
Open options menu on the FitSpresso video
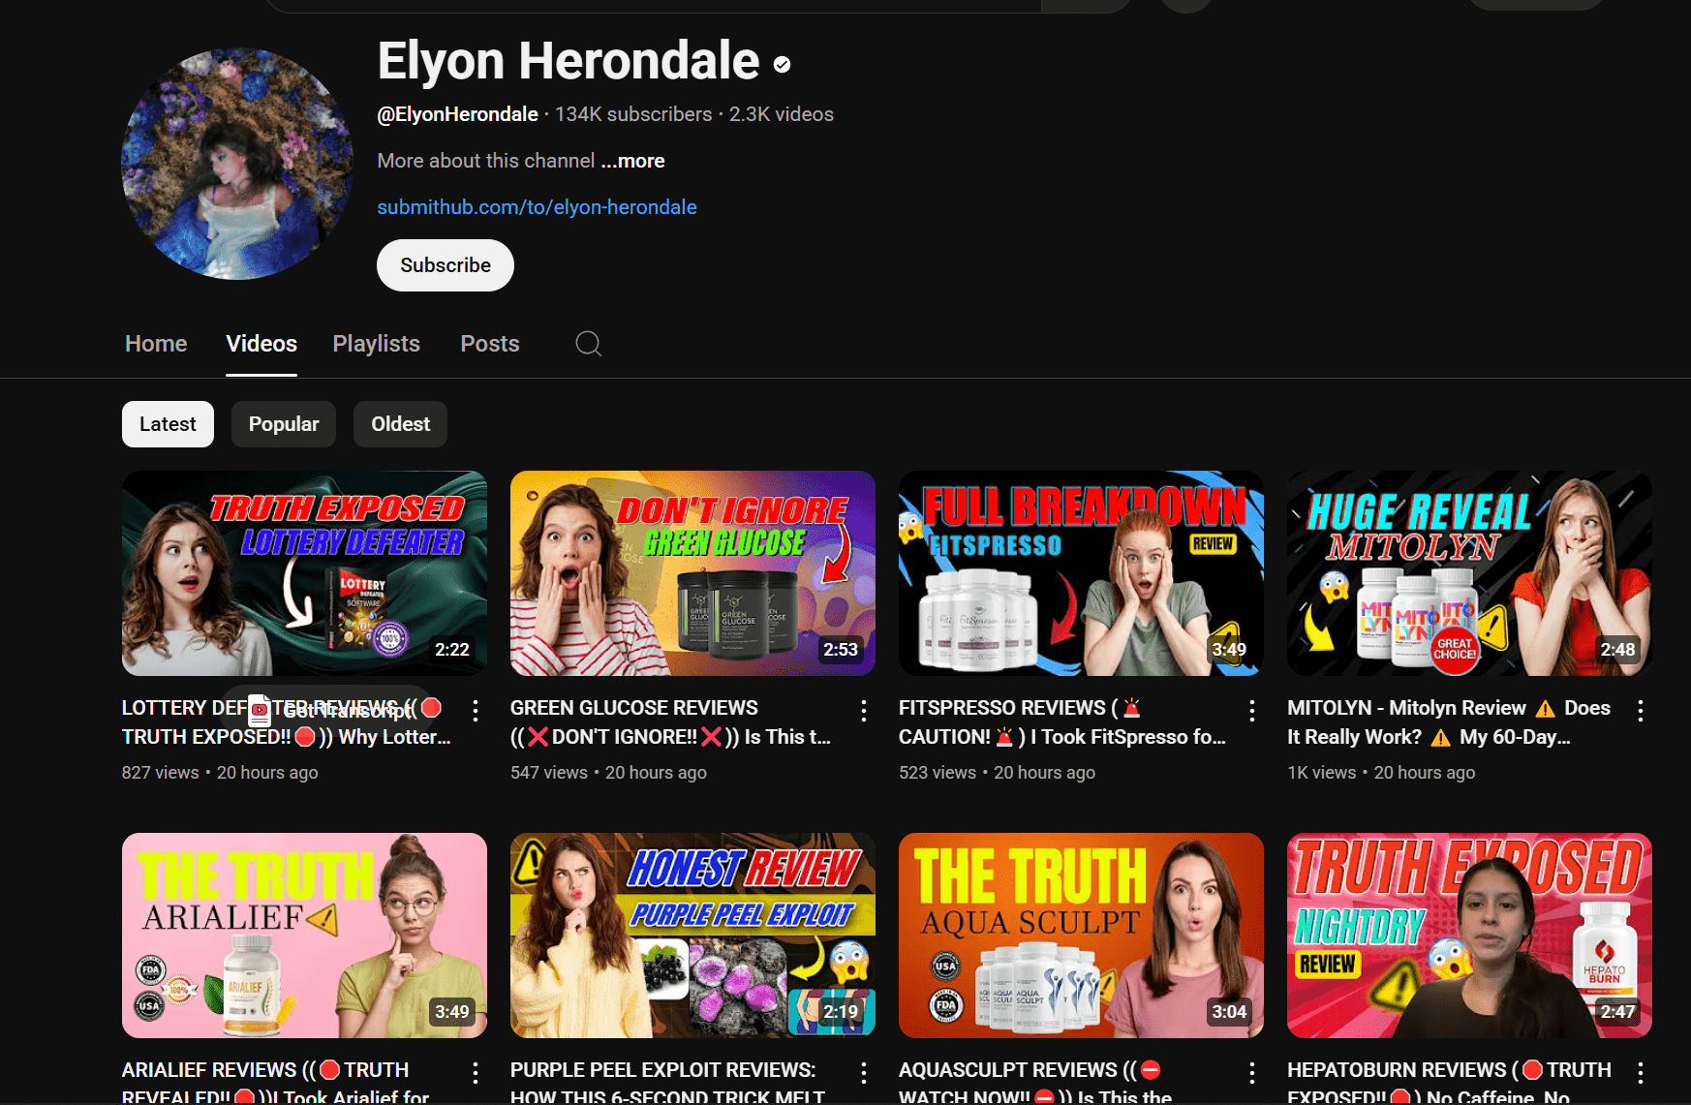(x=1251, y=711)
